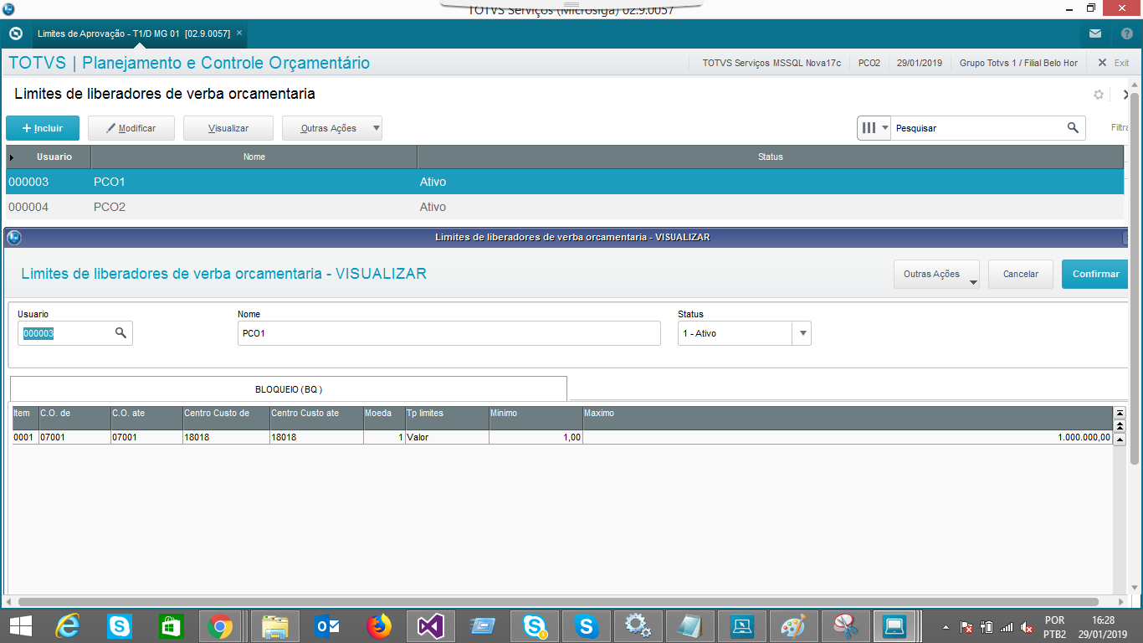Click the TOTVS logo icon in the header
The height and width of the screenshot is (643, 1143).
15,33
